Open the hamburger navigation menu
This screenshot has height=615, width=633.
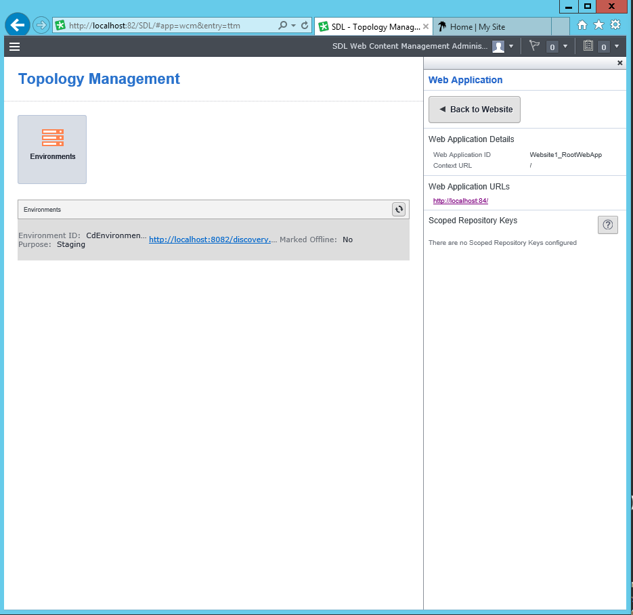coord(14,47)
